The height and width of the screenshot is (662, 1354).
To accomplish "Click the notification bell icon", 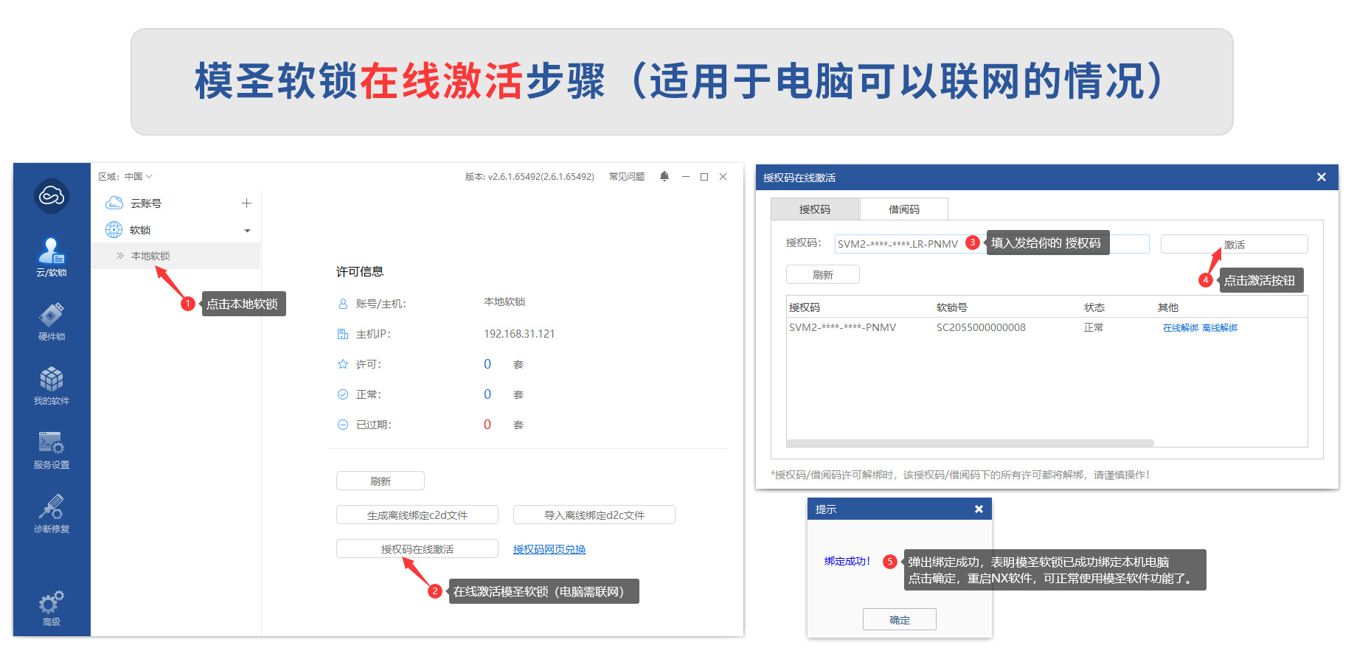I will coord(664,176).
